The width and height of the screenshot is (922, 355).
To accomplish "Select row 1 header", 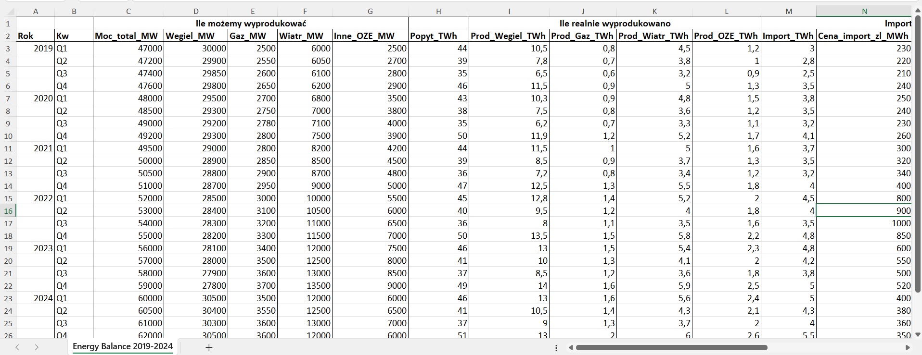I will (8, 23).
